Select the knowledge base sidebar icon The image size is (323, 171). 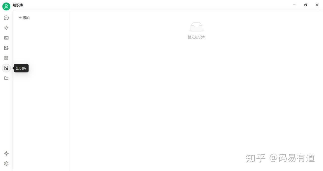tap(6, 68)
